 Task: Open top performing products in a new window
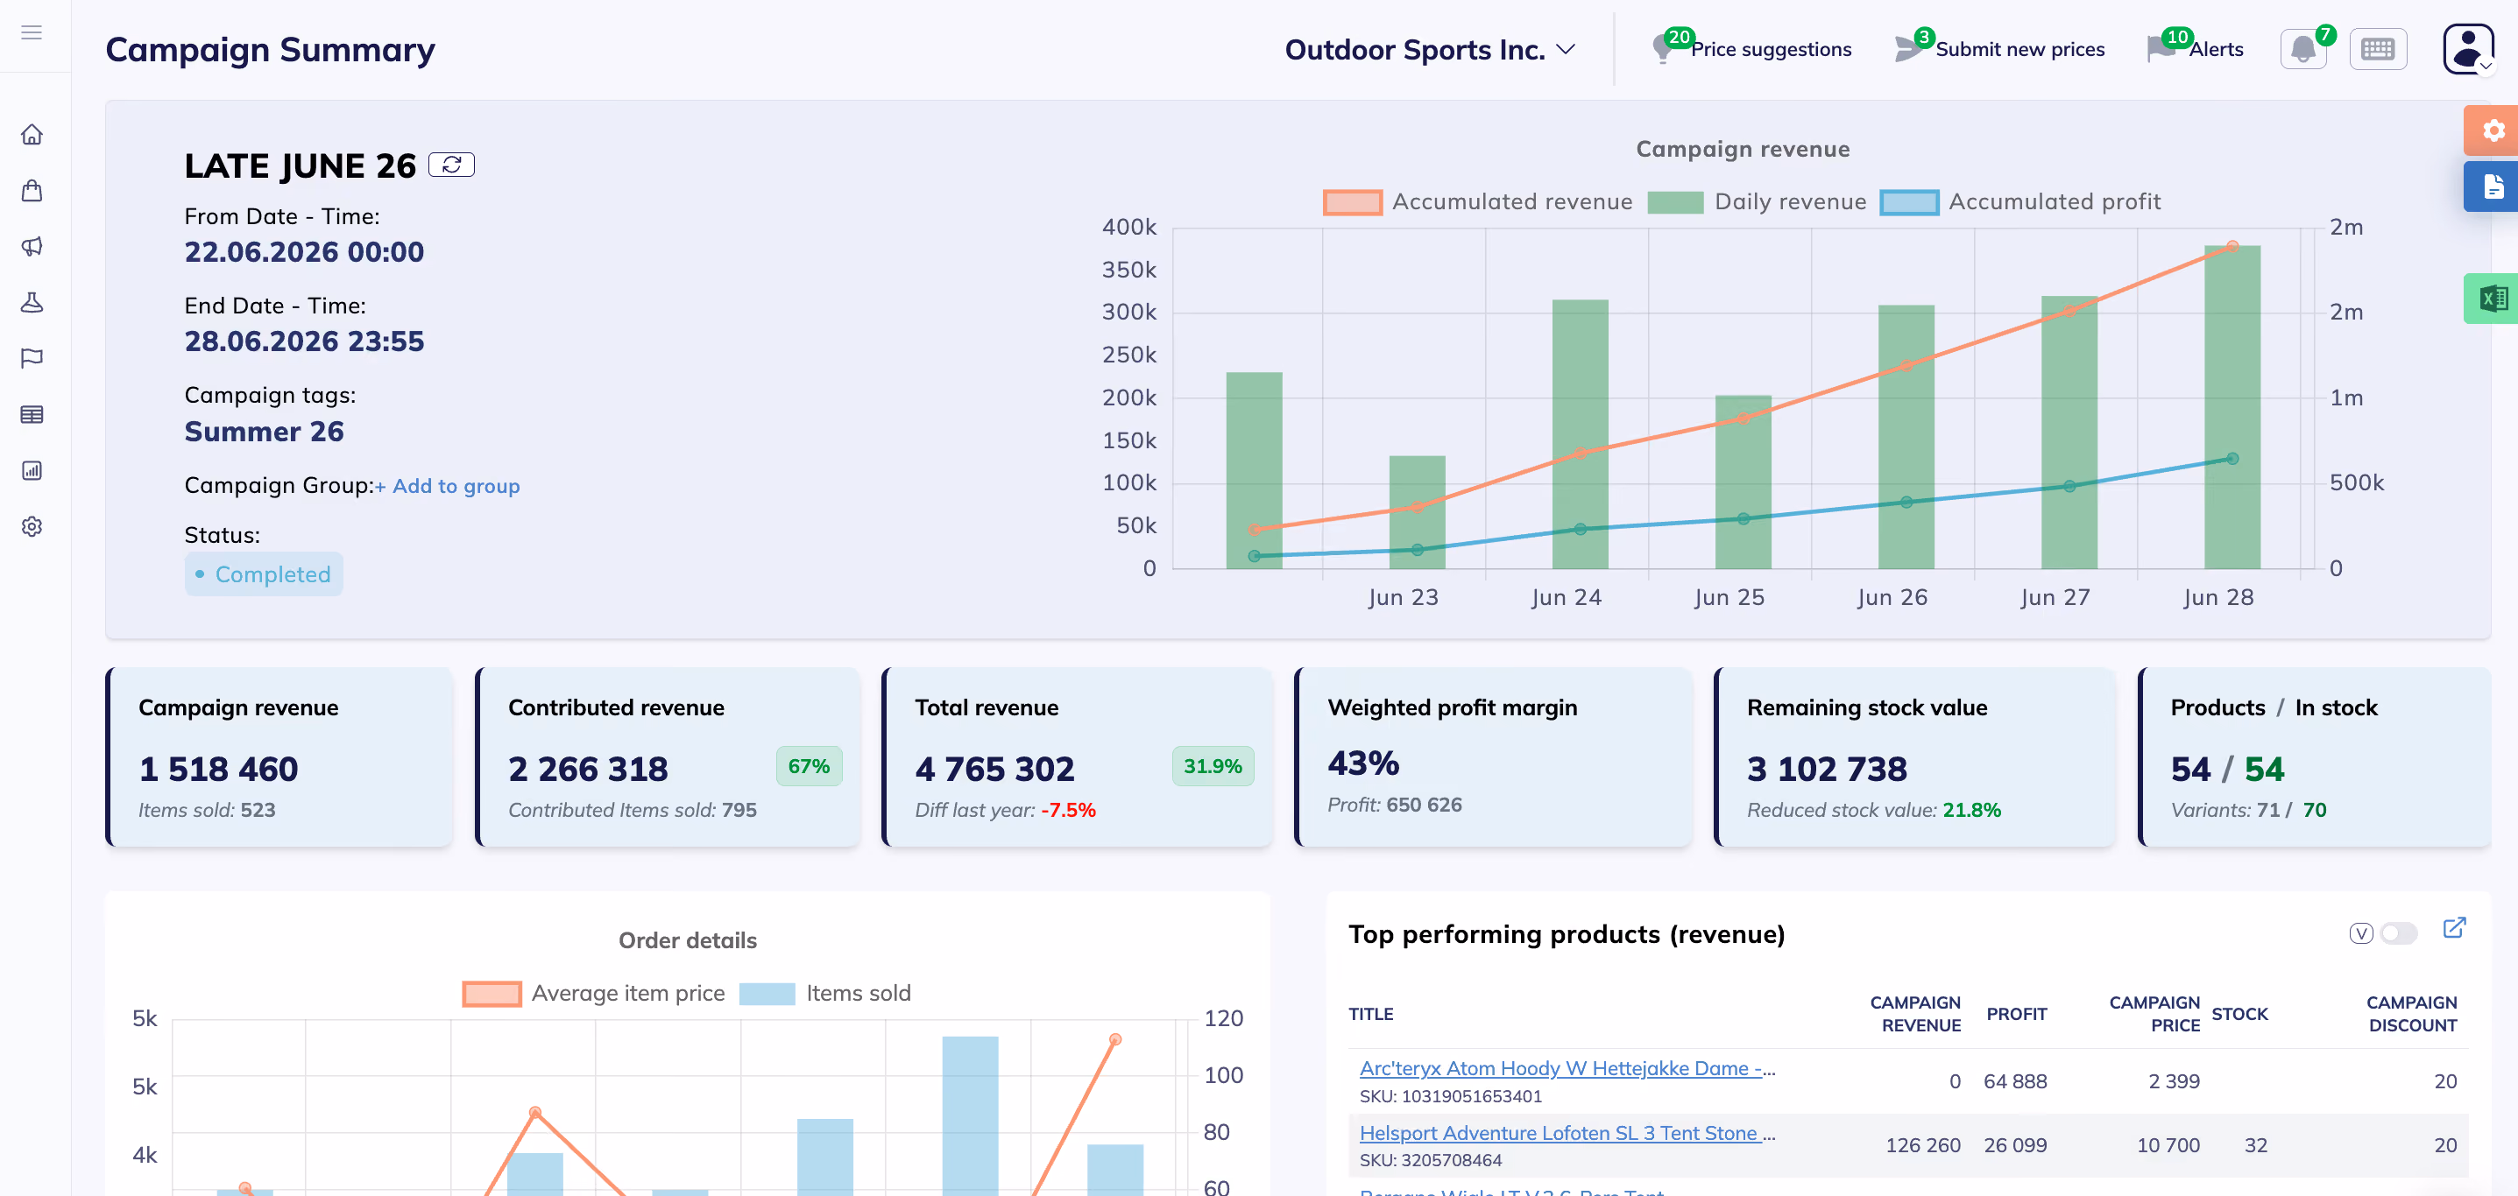point(2453,927)
